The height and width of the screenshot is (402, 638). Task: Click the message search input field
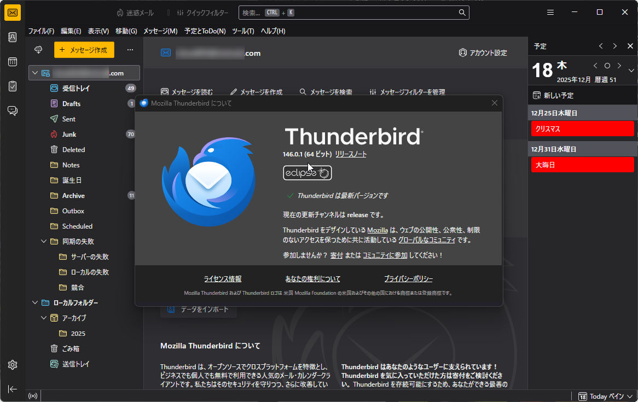click(354, 12)
